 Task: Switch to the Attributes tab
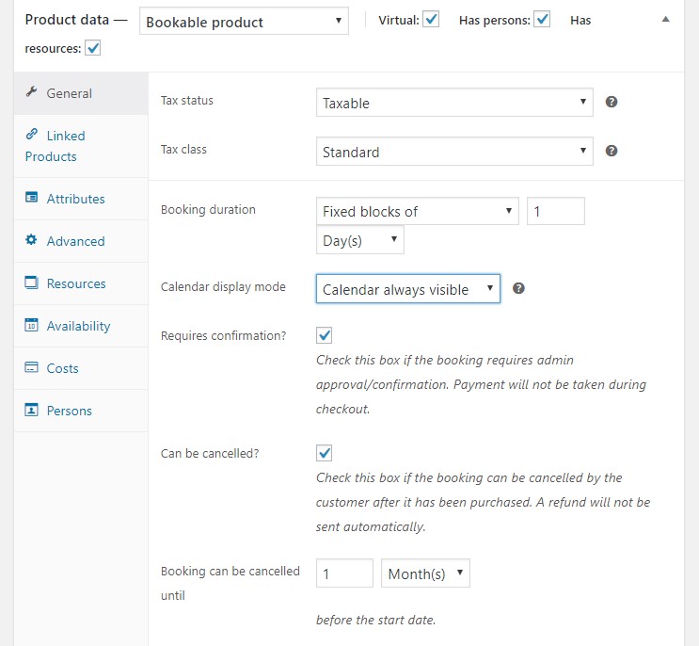(x=81, y=199)
